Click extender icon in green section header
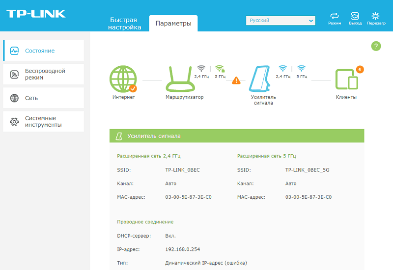This screenshot has width=393, height=270. tap(119, 136)
